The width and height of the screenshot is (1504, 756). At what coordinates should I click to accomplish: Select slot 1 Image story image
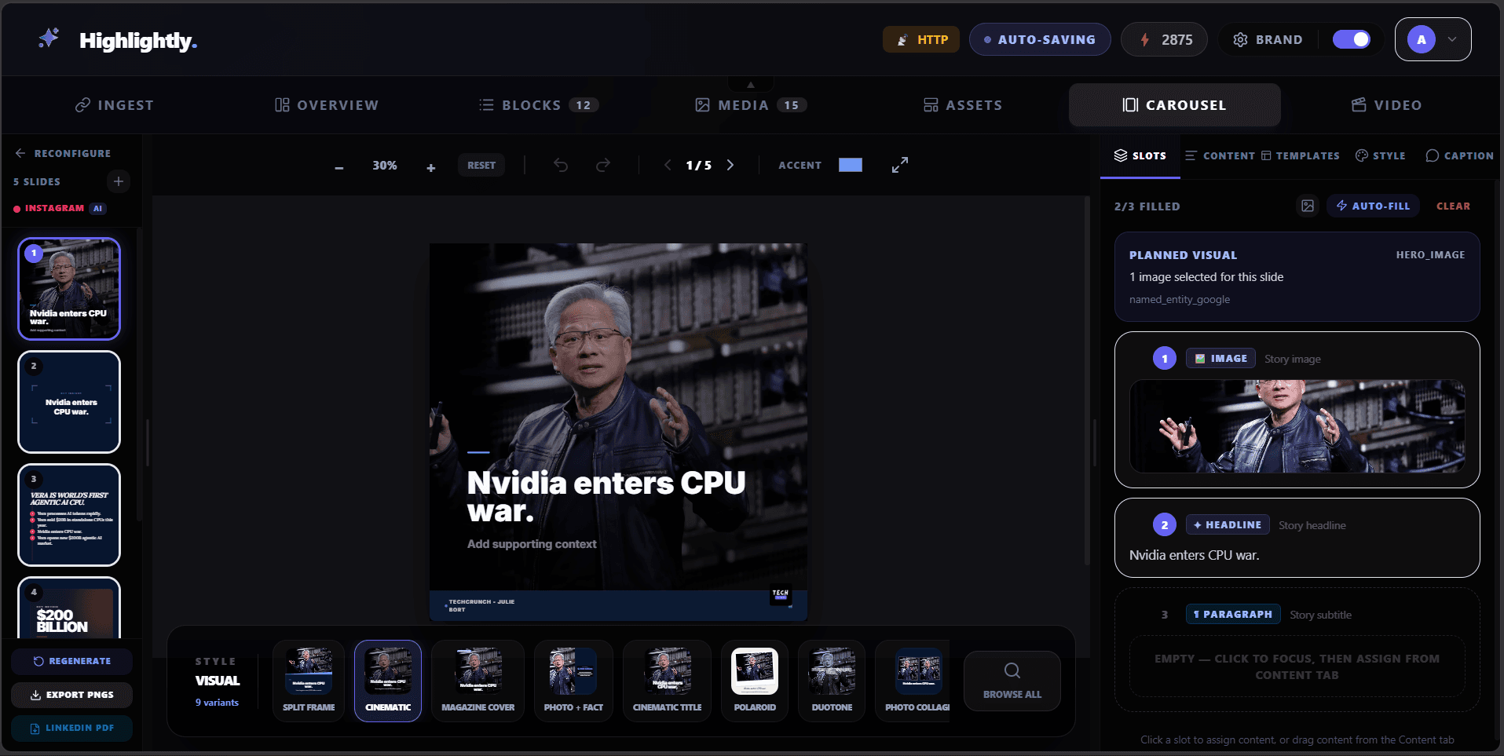1297,410
